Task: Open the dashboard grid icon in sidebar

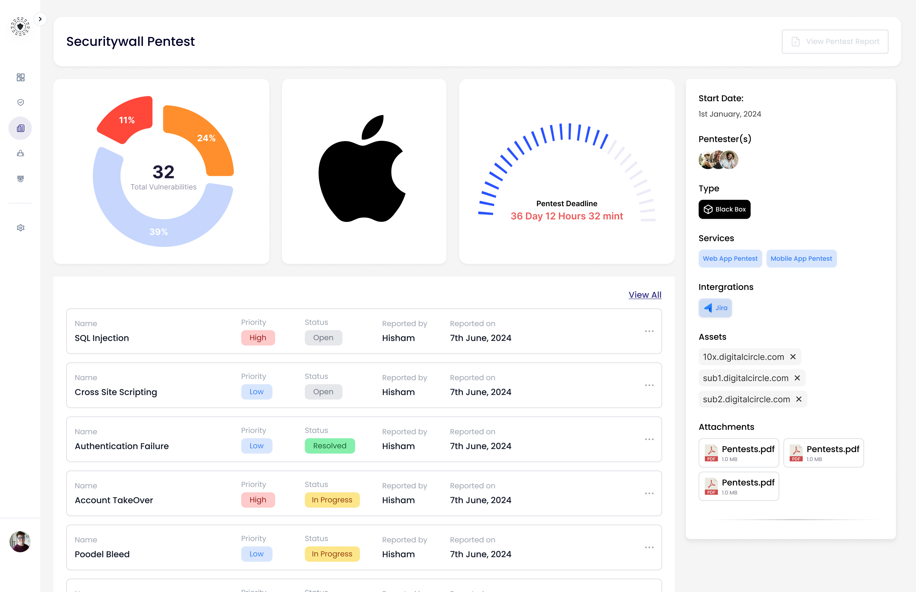Action: tap(20, 77)
